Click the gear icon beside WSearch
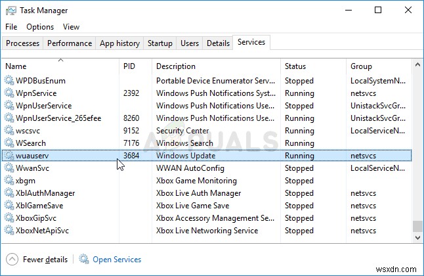Image resolution: width=424 pixels, height=276 pixels. point(9,143)
